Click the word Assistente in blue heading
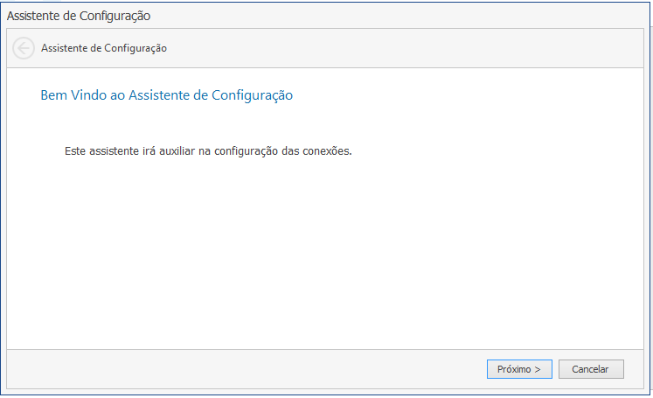 pos(159,95)
